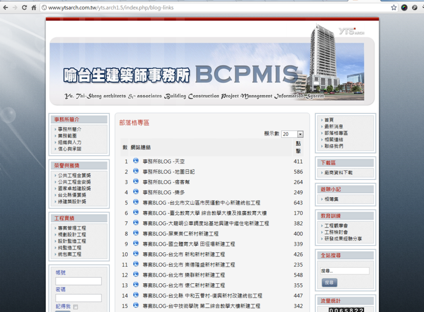Sort the list by the 點擊 column header
This screenshot has width=424, height=312.
[298, 147]
